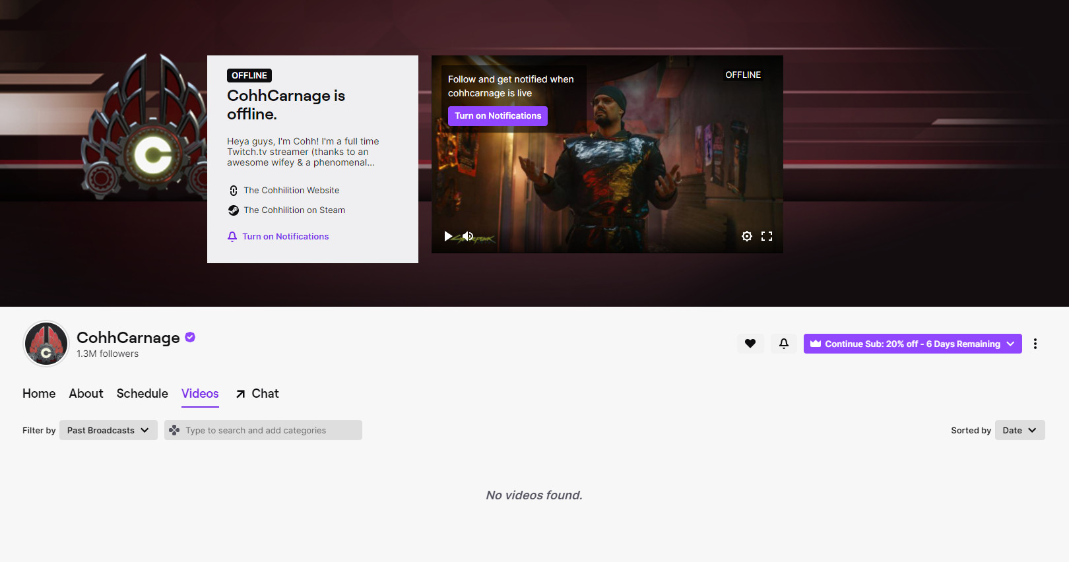
Task: Open video player settings gear
Action: [x=747, y=236]
